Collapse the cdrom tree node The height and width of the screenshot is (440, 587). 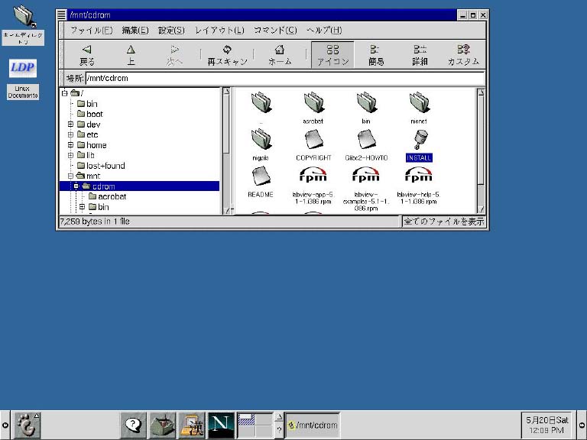[x=76, y=186]
